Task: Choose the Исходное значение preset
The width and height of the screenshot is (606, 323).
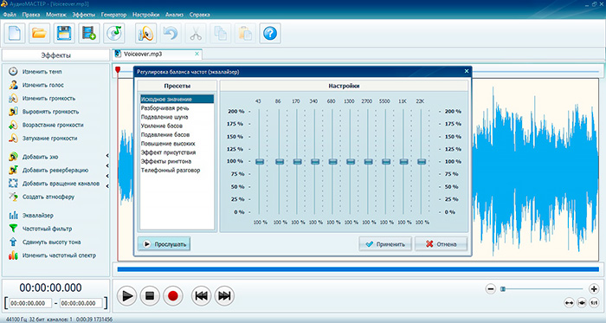Action: pyautogui.click(x=177, y=100)
